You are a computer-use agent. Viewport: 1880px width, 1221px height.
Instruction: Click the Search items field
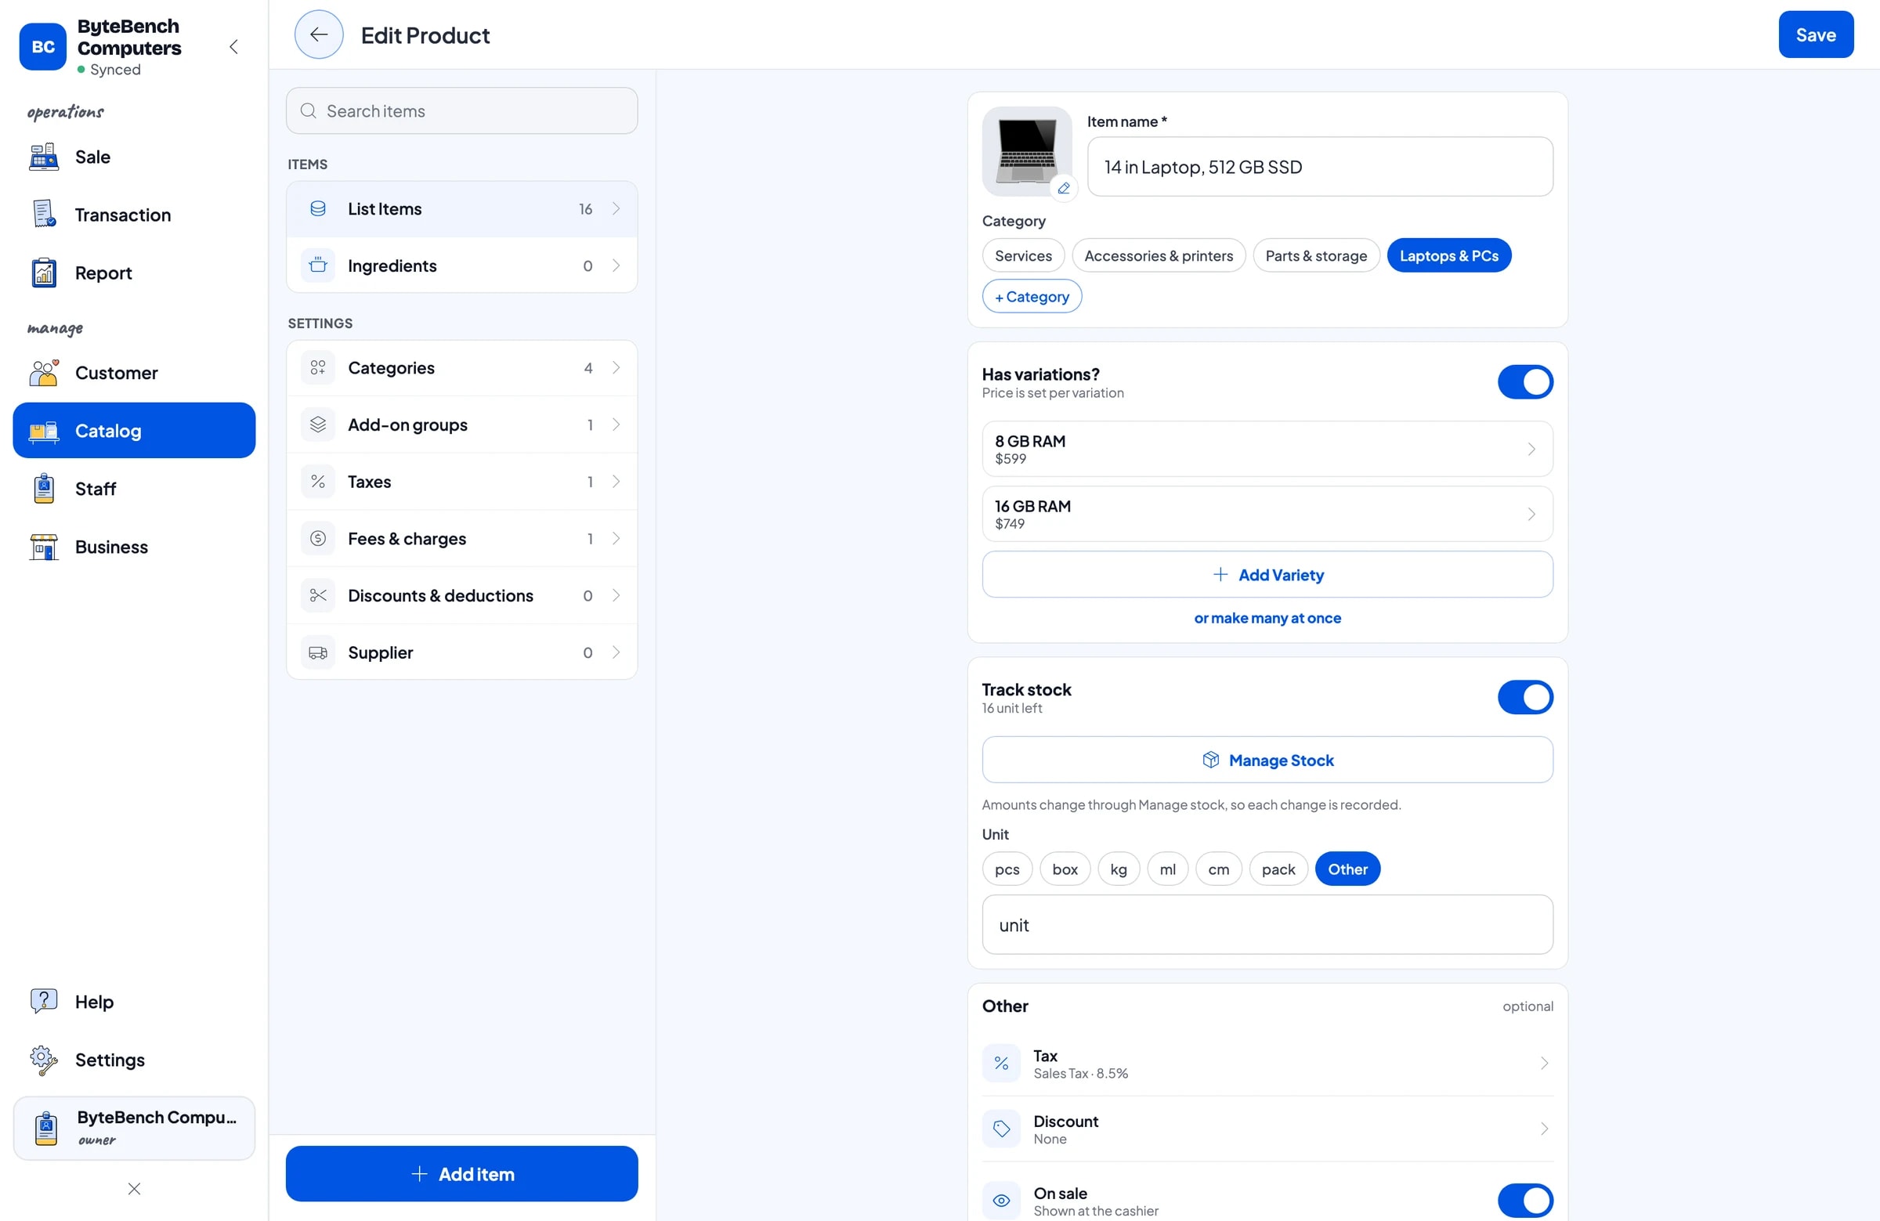coord(461,111)
